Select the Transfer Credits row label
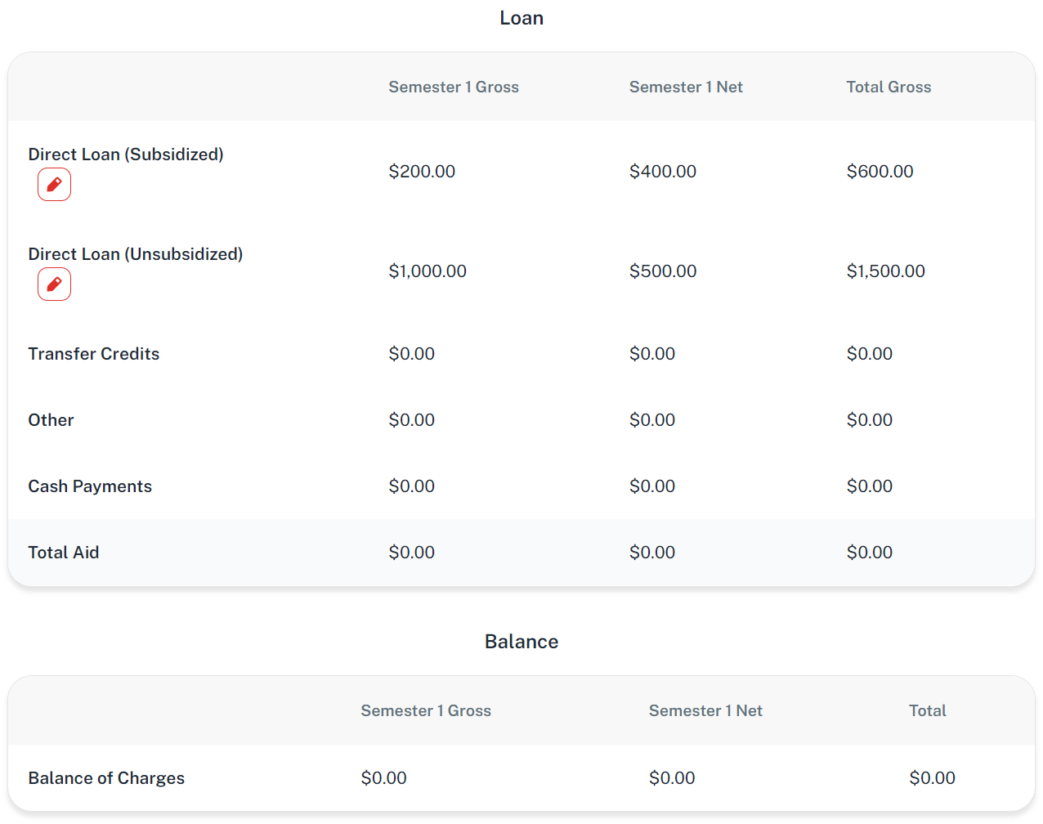This screenshot has width=1043, height=824. [94, 354]
